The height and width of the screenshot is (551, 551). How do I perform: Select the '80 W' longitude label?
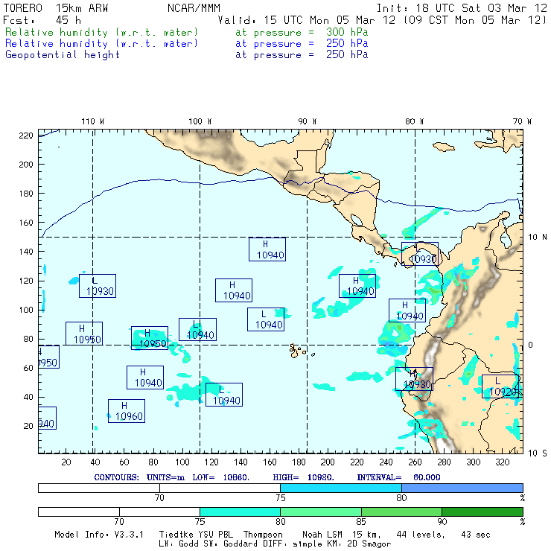[414, 121]
